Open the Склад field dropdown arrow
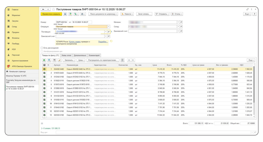The width and height of the screenshot is (263, 142). point(178,27)
